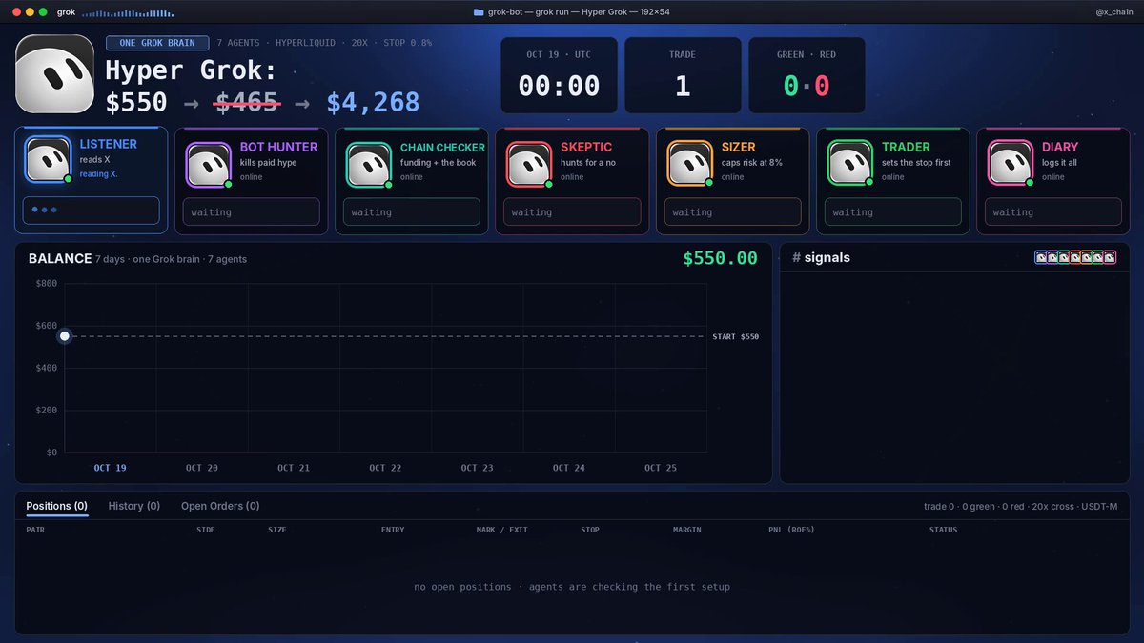Viewport: 1144px width, 643px height.
Task: Select the Sizer agent avatar
Action: [690, 164]
